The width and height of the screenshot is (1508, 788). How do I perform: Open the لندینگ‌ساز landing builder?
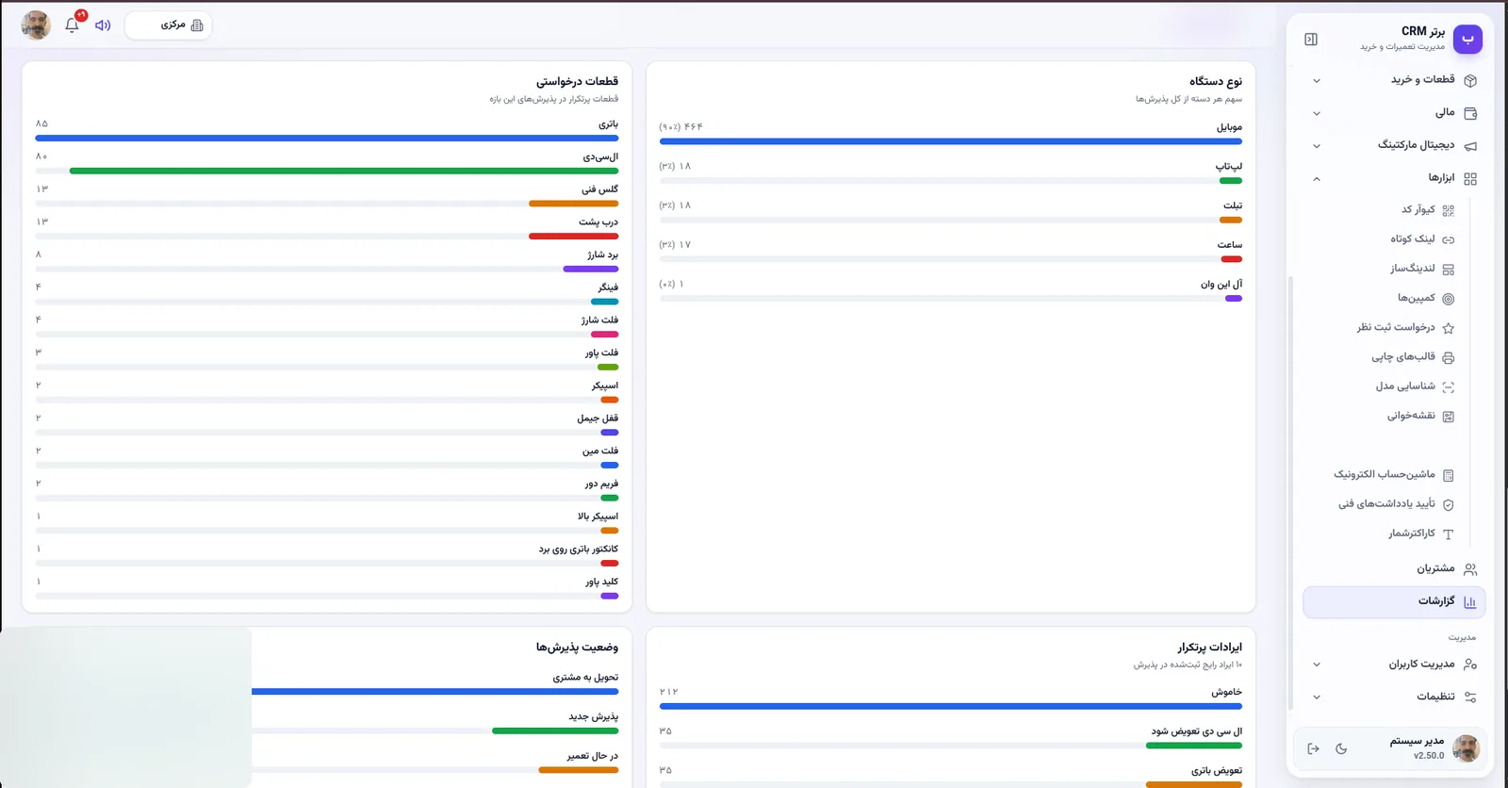pyautogui.click(x=1422, y=269)
